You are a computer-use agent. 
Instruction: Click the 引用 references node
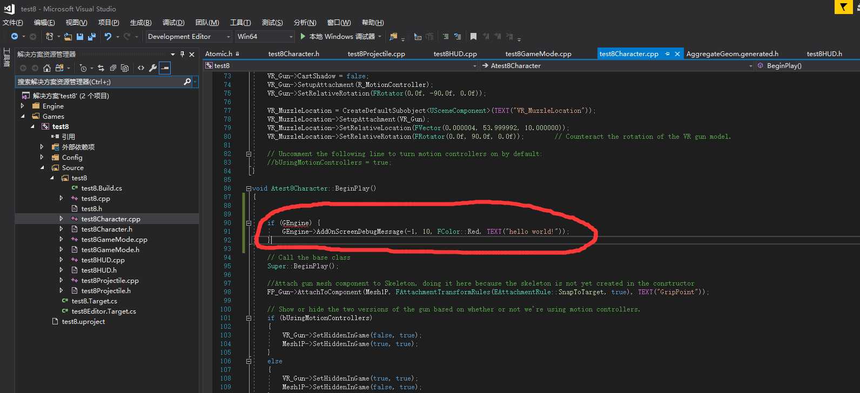click(69, 137)
